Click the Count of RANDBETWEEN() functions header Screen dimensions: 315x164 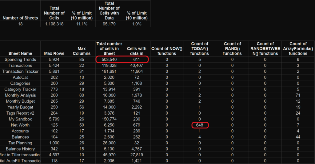tap(265, 48)
